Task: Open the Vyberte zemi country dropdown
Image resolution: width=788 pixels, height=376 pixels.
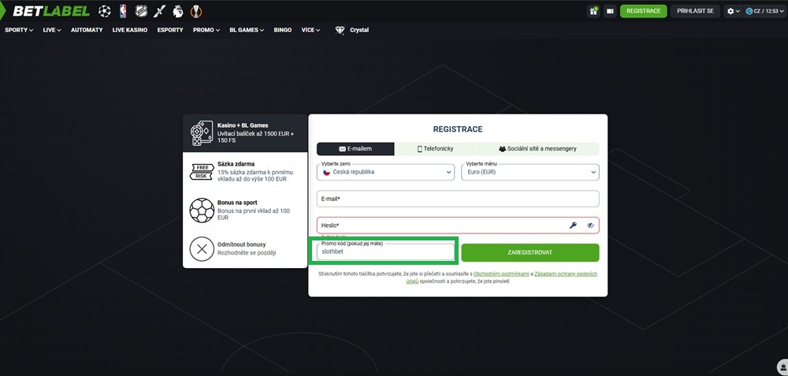Action: tap(385, 172)
